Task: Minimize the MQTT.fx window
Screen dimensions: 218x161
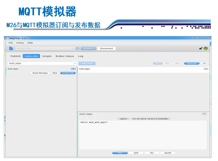Action: [x=192, y=38]
